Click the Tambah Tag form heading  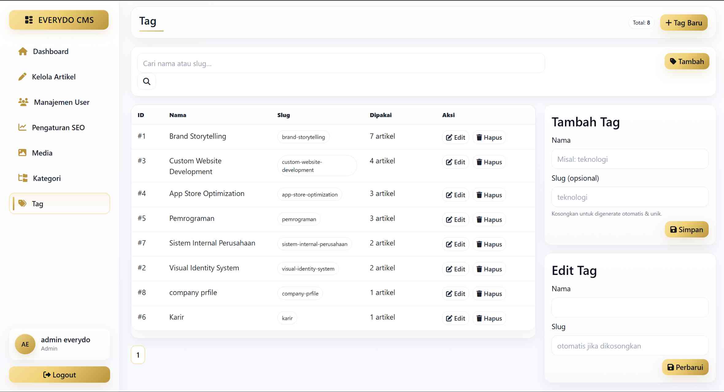pyautogui.click(x=586, y=122)
